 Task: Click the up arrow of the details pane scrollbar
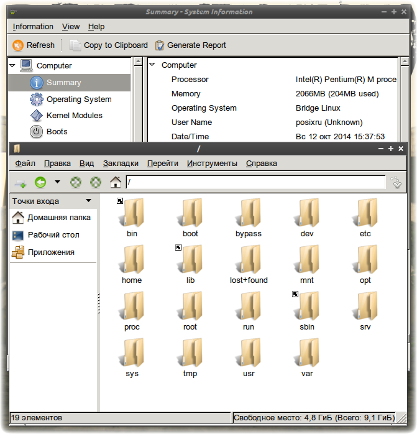405,61
